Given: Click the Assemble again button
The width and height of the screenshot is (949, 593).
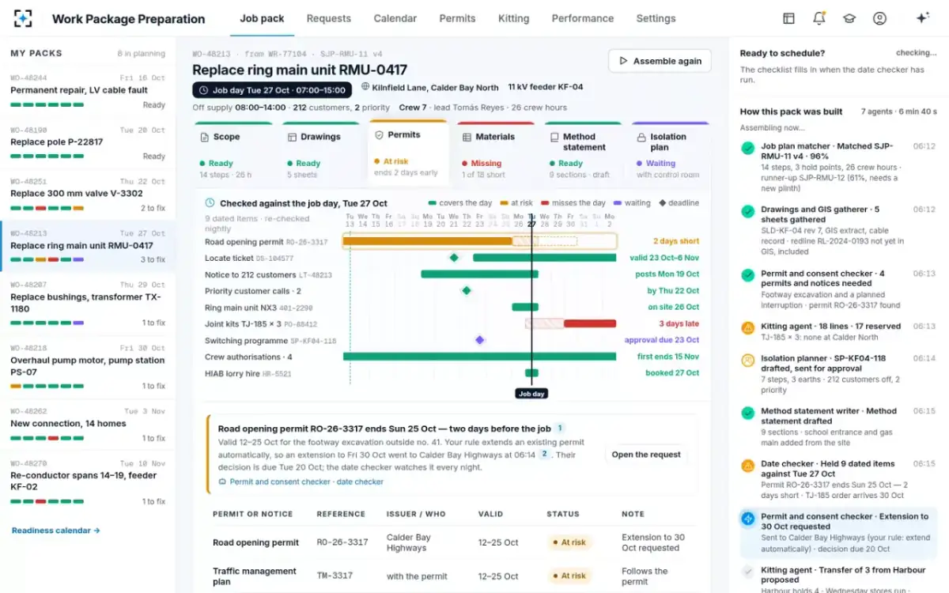Looking at the screenshot, I should 660,61.
